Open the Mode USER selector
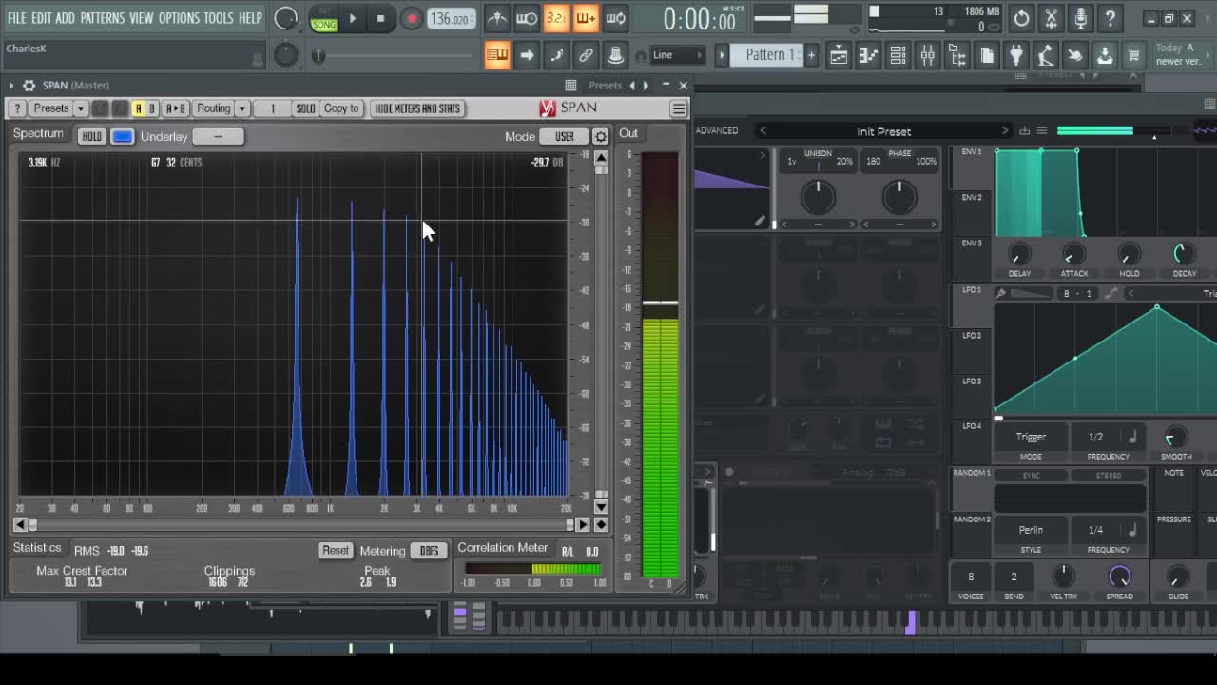Screen dimensions: 1217x685 pyautogui.click(x=565, y=137)
